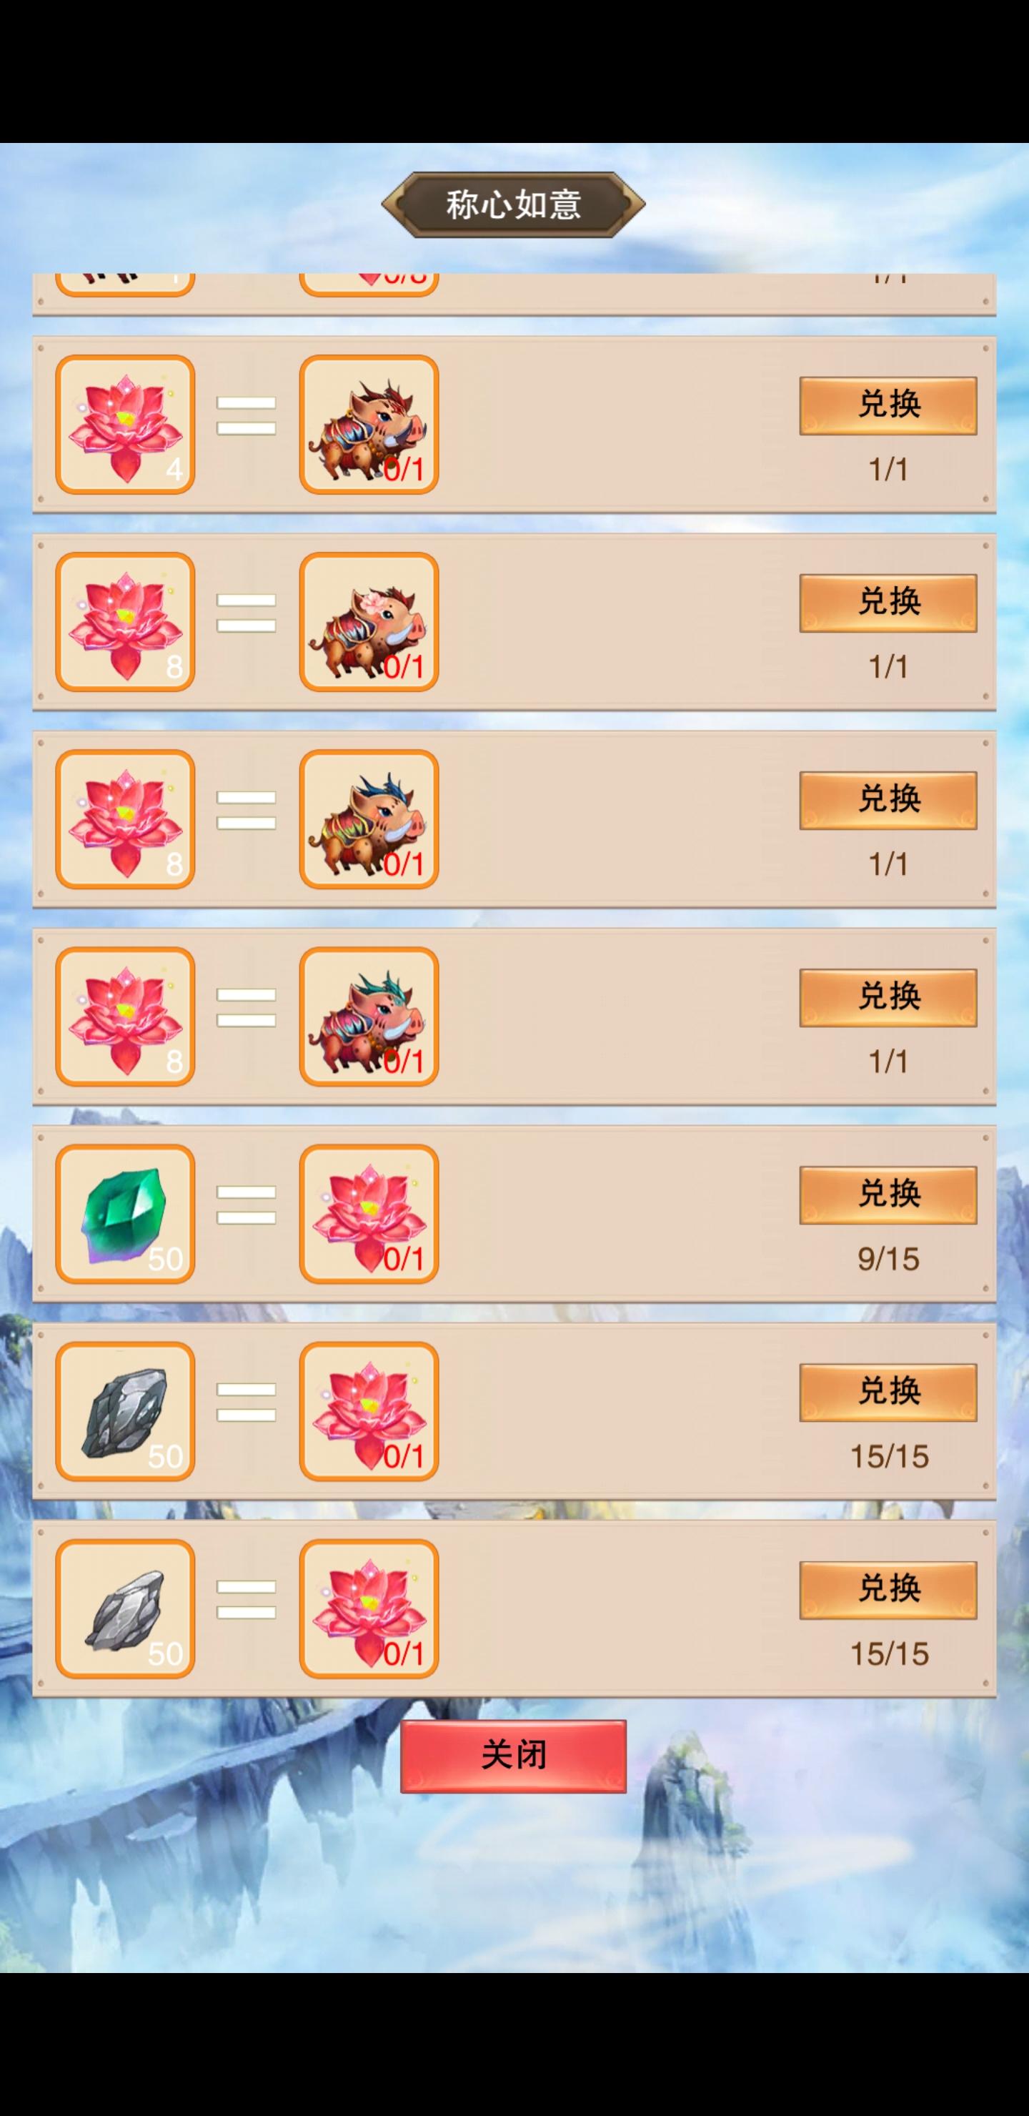
Task: Click 兑换 in the dark ore row
Action: (x=888, y=1393)
